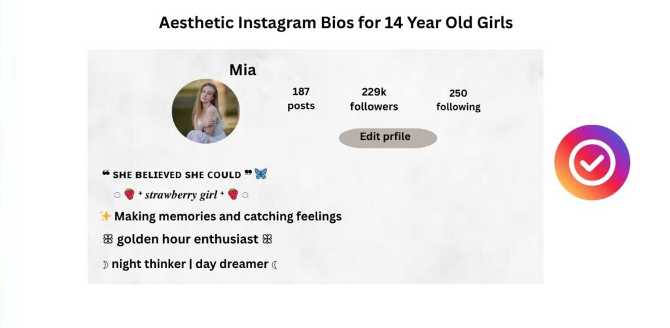Open Mia's circular profile picture
The image size is (670, 328).
(205, 111)
